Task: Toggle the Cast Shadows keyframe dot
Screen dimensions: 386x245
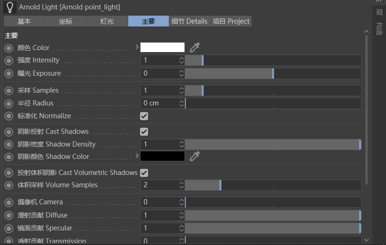Action: point(9,132)
